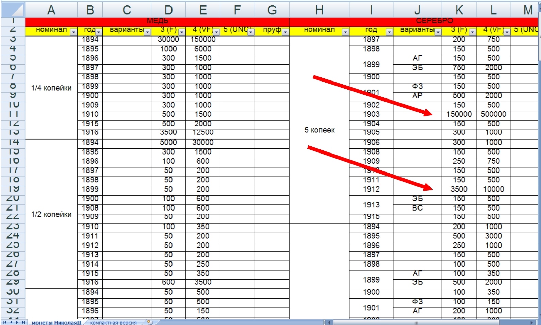Click the Select All corner triangle

(x=14, y=10)
